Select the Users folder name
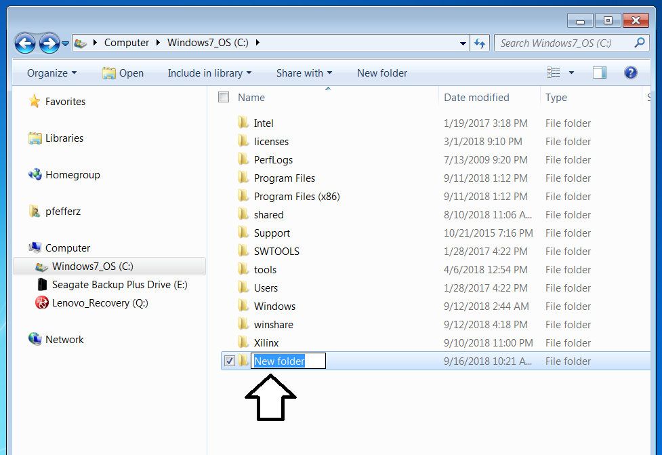662x455 pixels. point(266,288)
